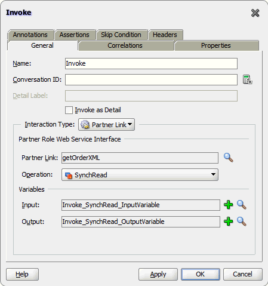This screenshot has width=268, height=286.
Task: Add new output variable with green plus
Action: 229,222
